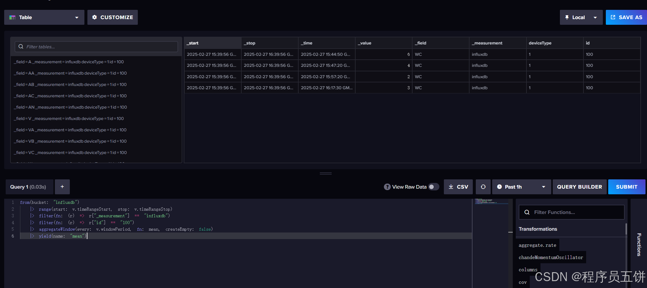The image size is (647, 288).
Task: Click the refresh query icon
Action: pyautogui.click(x=483, y=187)
